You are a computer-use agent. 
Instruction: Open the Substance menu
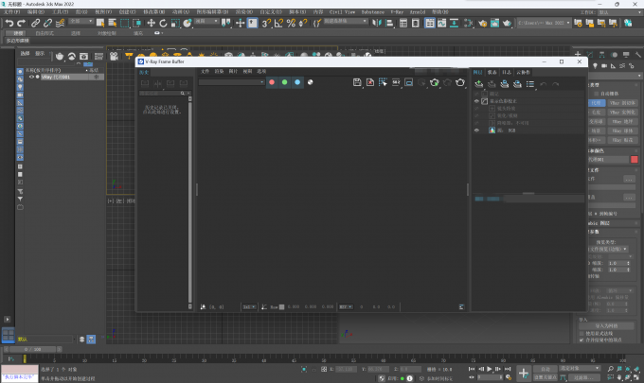(373, 12)
